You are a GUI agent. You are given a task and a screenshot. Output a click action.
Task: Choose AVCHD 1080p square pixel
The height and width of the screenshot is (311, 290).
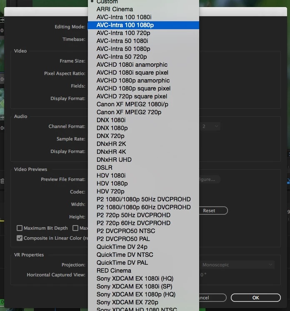[x=143, y=88]
